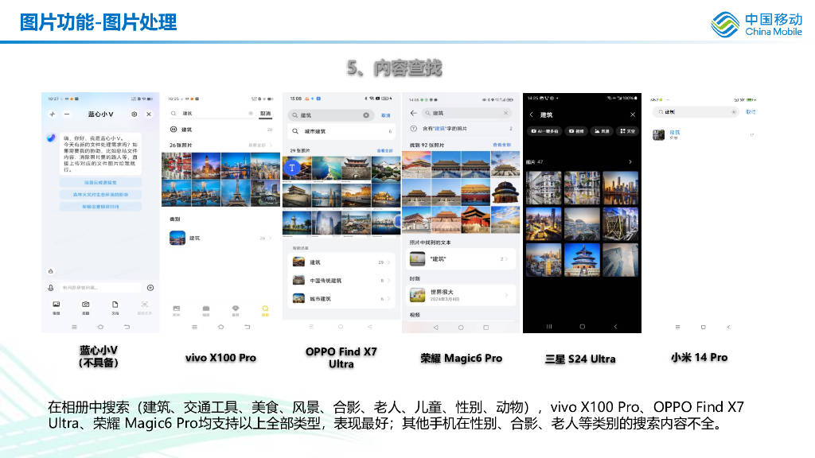Tap home circle in 荣耀 navigation bar

click(x=461, y=328)
